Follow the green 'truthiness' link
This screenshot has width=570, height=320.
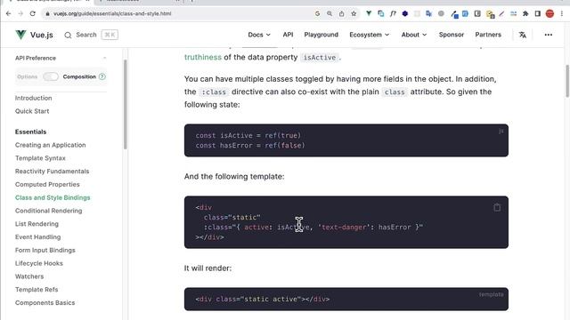[x=203, y=57]
